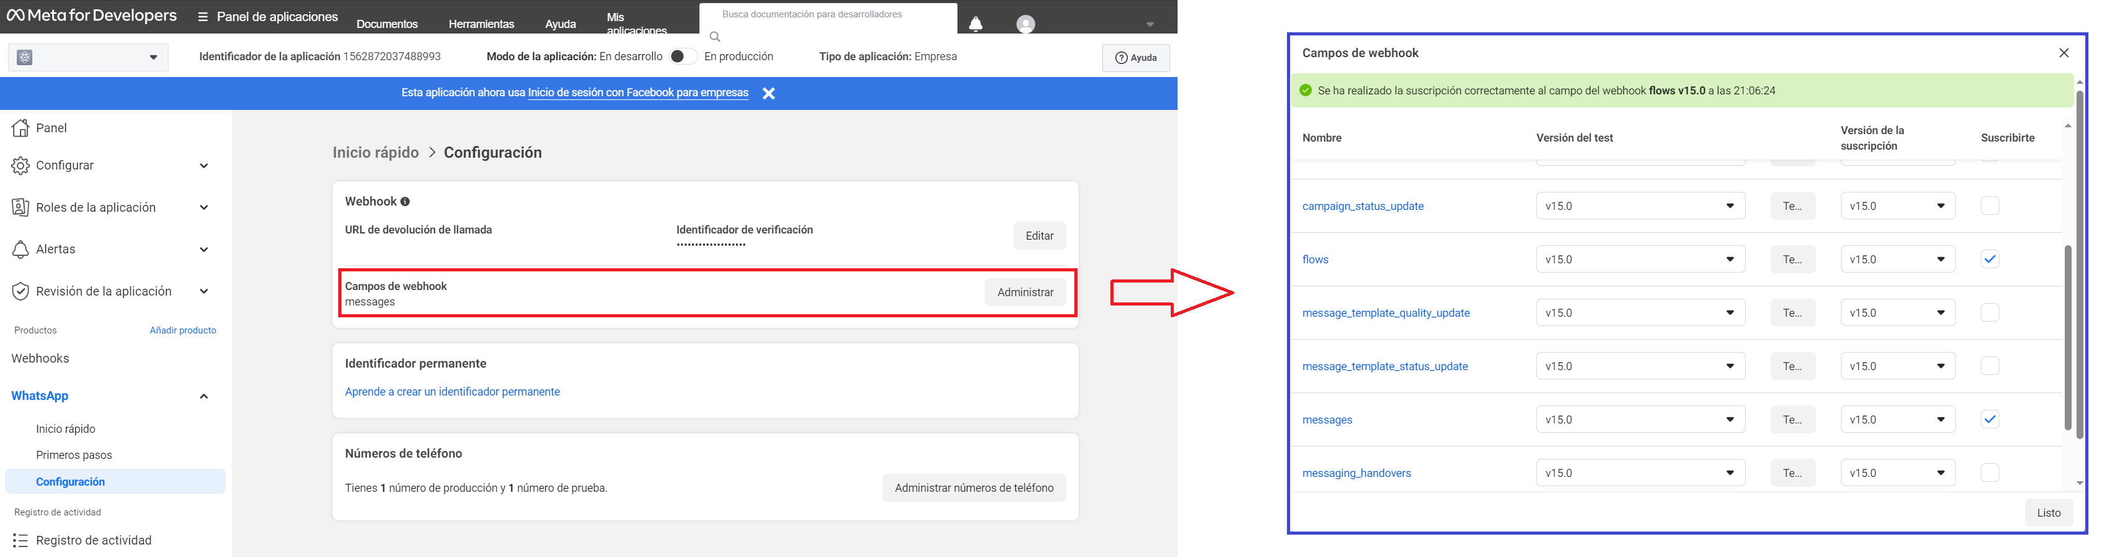Open the flows test version dropdown
The height and width of the screenshot is (557, 2112).
click(1639, 260)
